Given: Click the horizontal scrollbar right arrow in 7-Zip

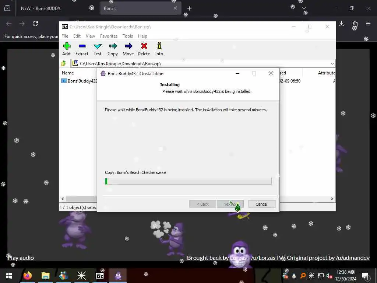Looking at the screenshot, I should [332, 199].
